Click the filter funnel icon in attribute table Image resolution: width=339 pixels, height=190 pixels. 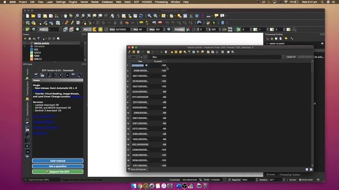pyautogui.click(x=189, y=52)
